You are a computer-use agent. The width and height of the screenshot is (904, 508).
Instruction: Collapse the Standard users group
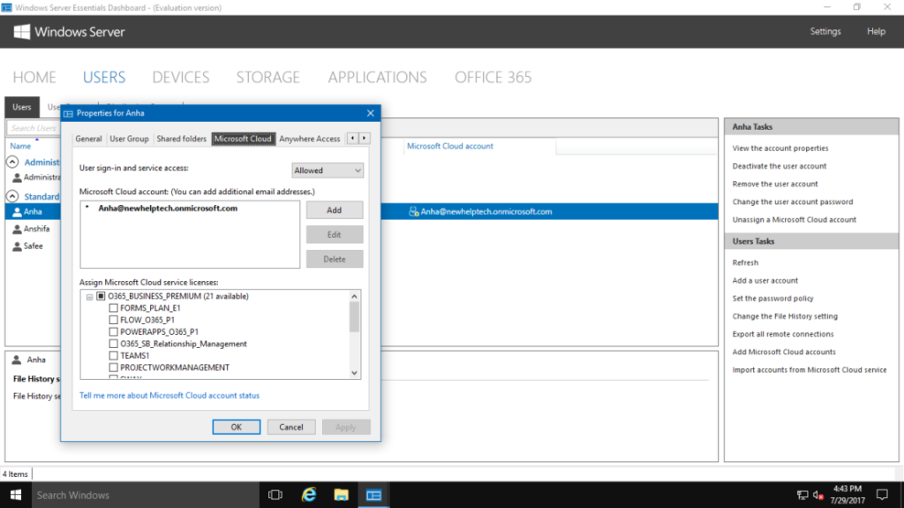tap(12, 196)
